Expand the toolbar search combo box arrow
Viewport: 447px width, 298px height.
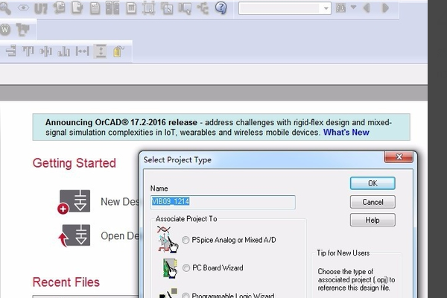click(326, 8)
